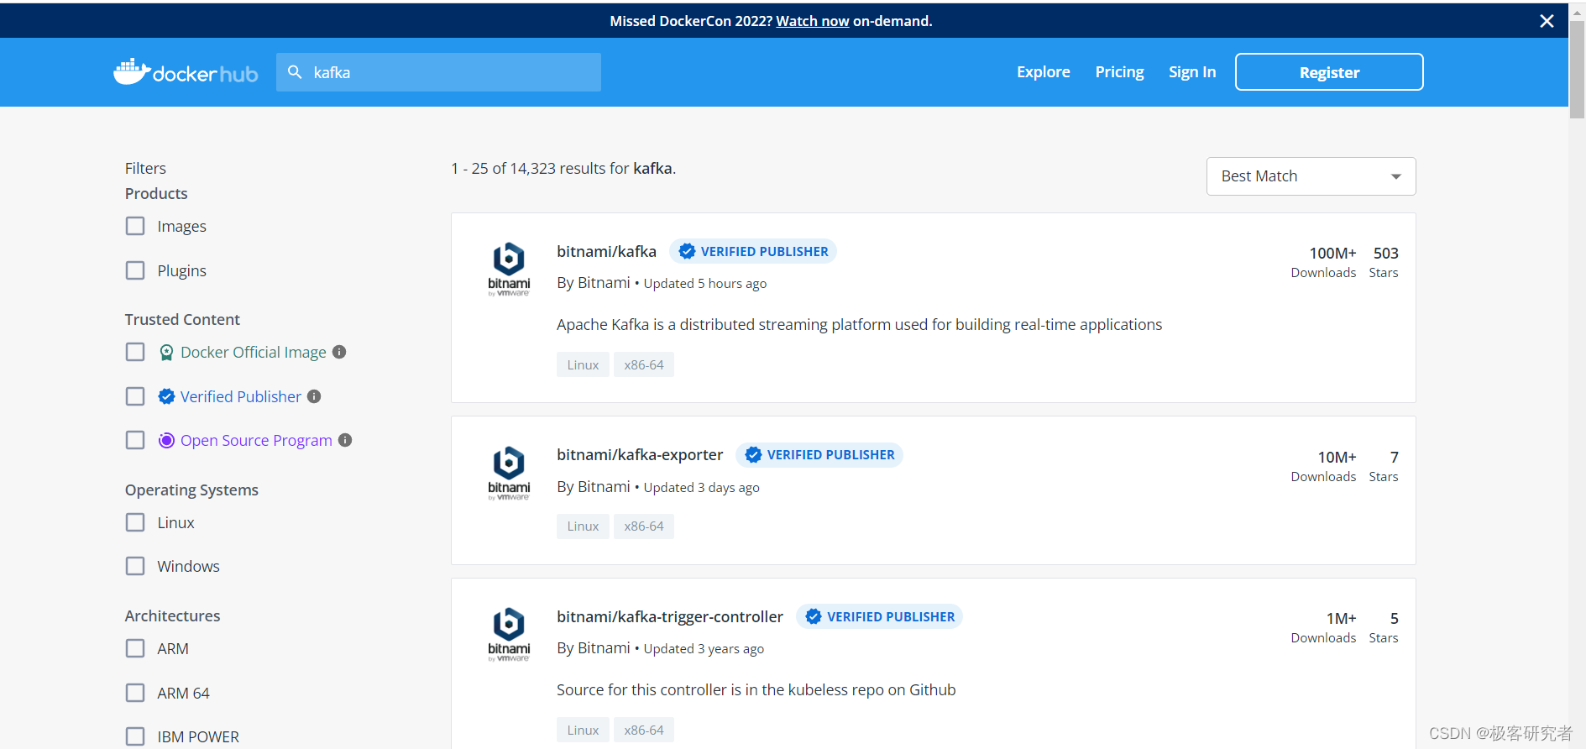This screenshot has width=1586, height=749.
Task: Enable the Verified Publisher filter checkbox
Action: click(x=135, y=396)
